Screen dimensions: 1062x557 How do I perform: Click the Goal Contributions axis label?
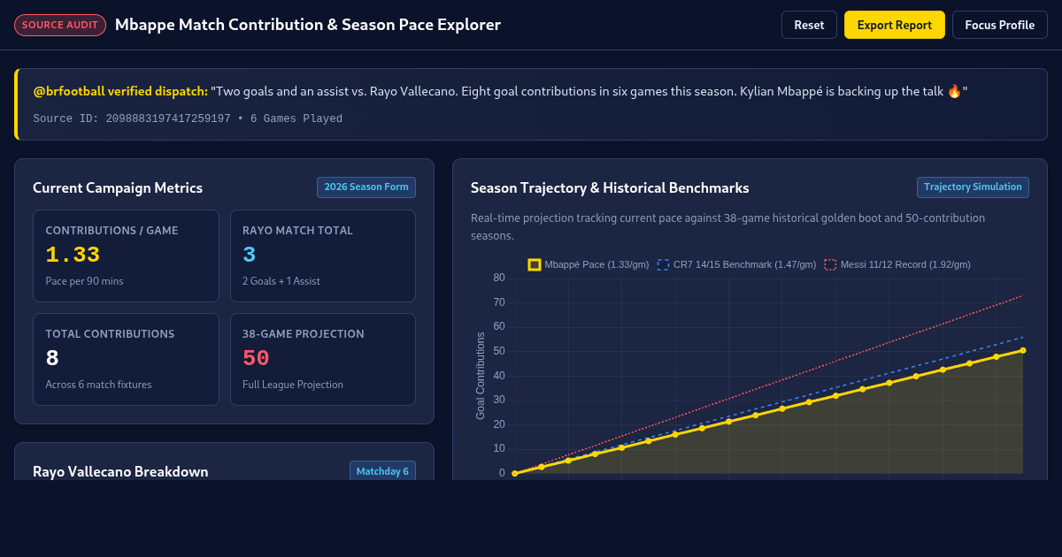(x=481, y=376)
